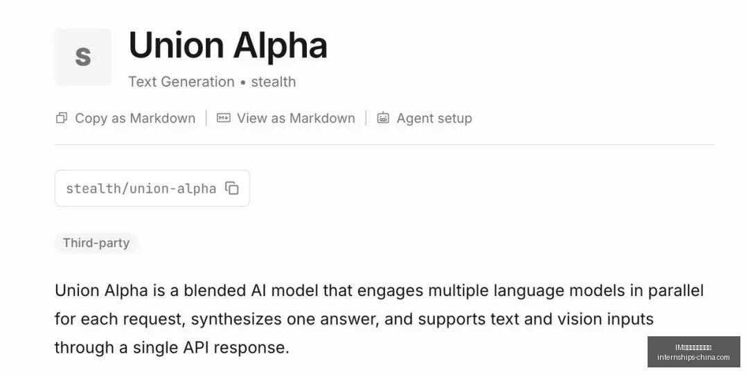Click the Union Alpha page heading
748x375 pixels.
(228, 46)
